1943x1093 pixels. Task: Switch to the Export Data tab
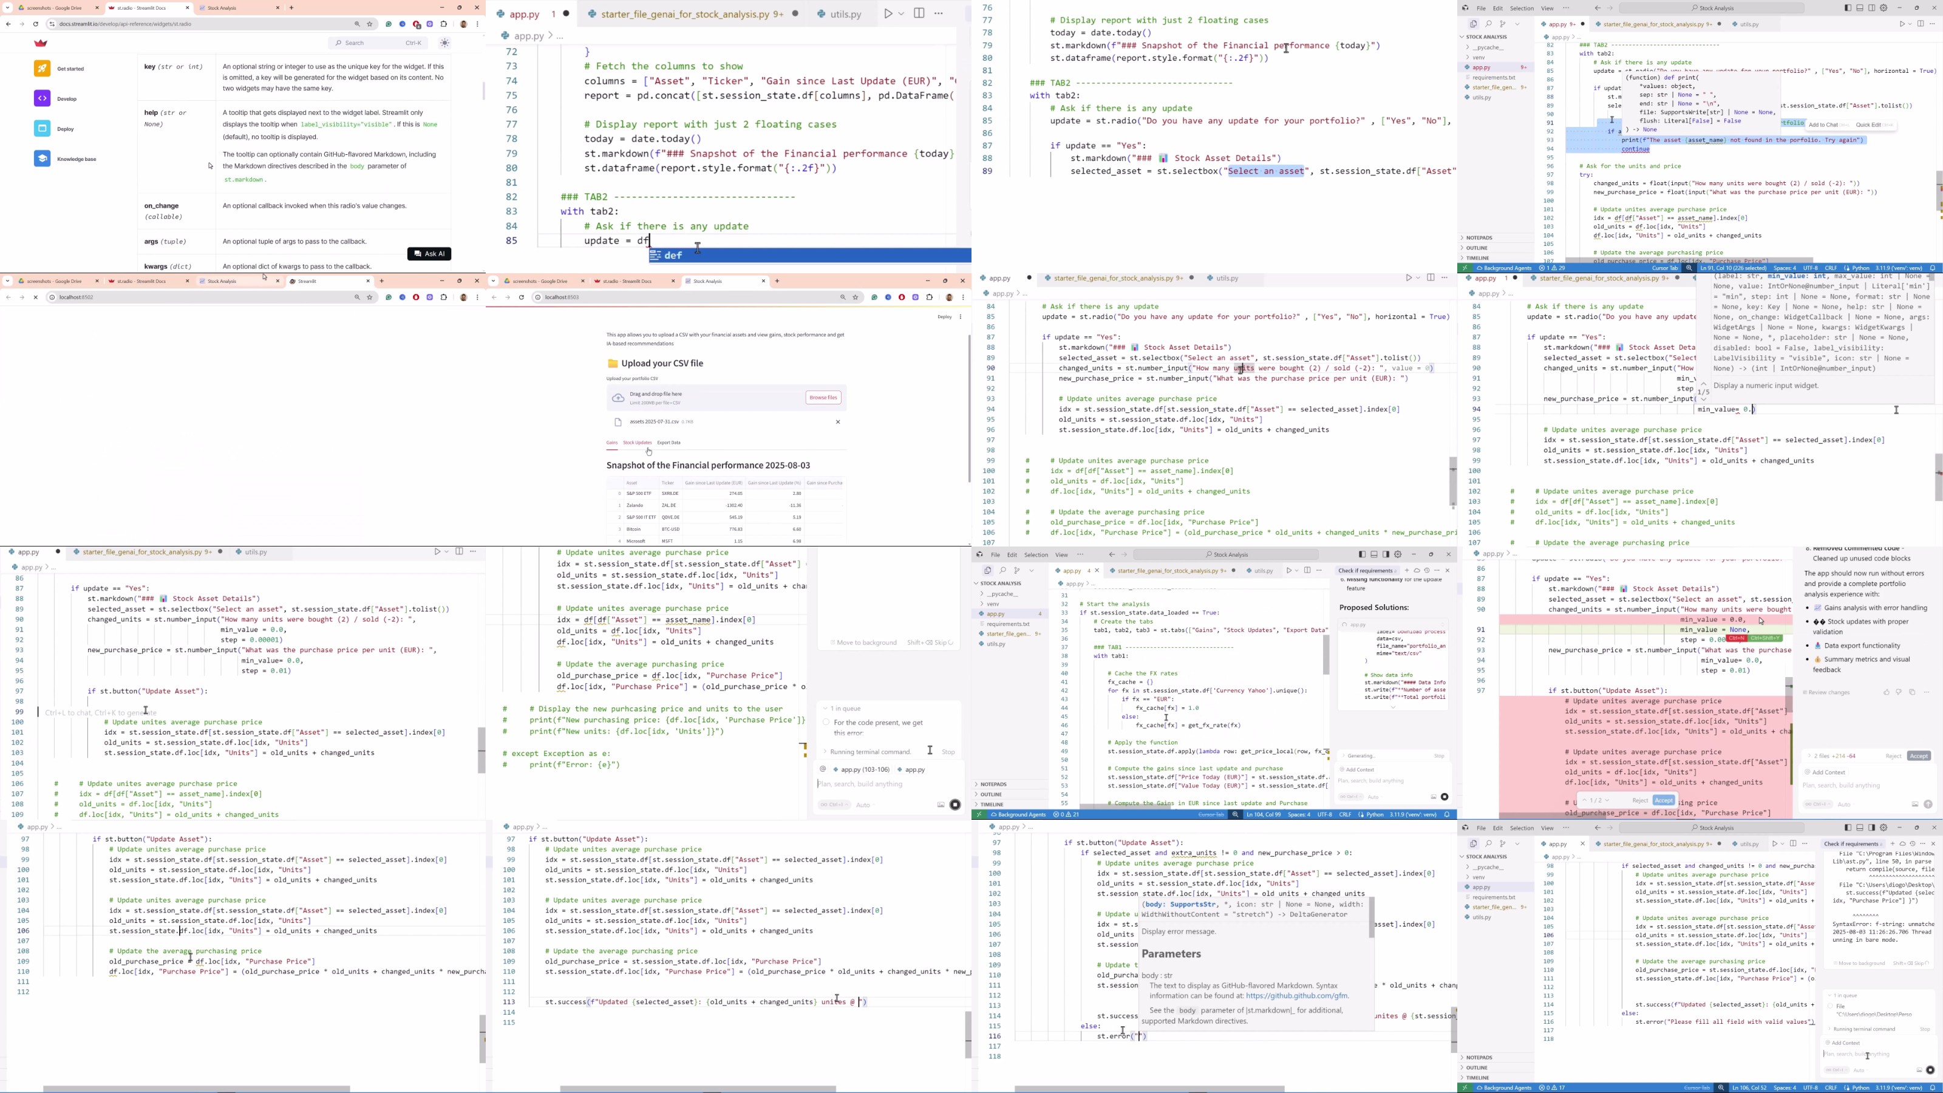669,443
